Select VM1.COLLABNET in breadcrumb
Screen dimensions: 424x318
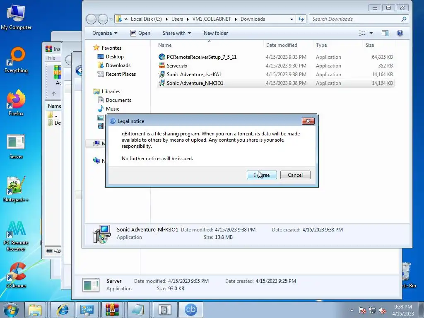[212, 19]
